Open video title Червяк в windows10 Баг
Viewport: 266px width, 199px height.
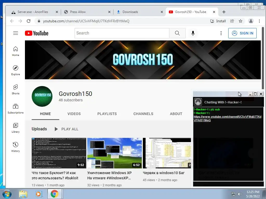click(164, 173)
